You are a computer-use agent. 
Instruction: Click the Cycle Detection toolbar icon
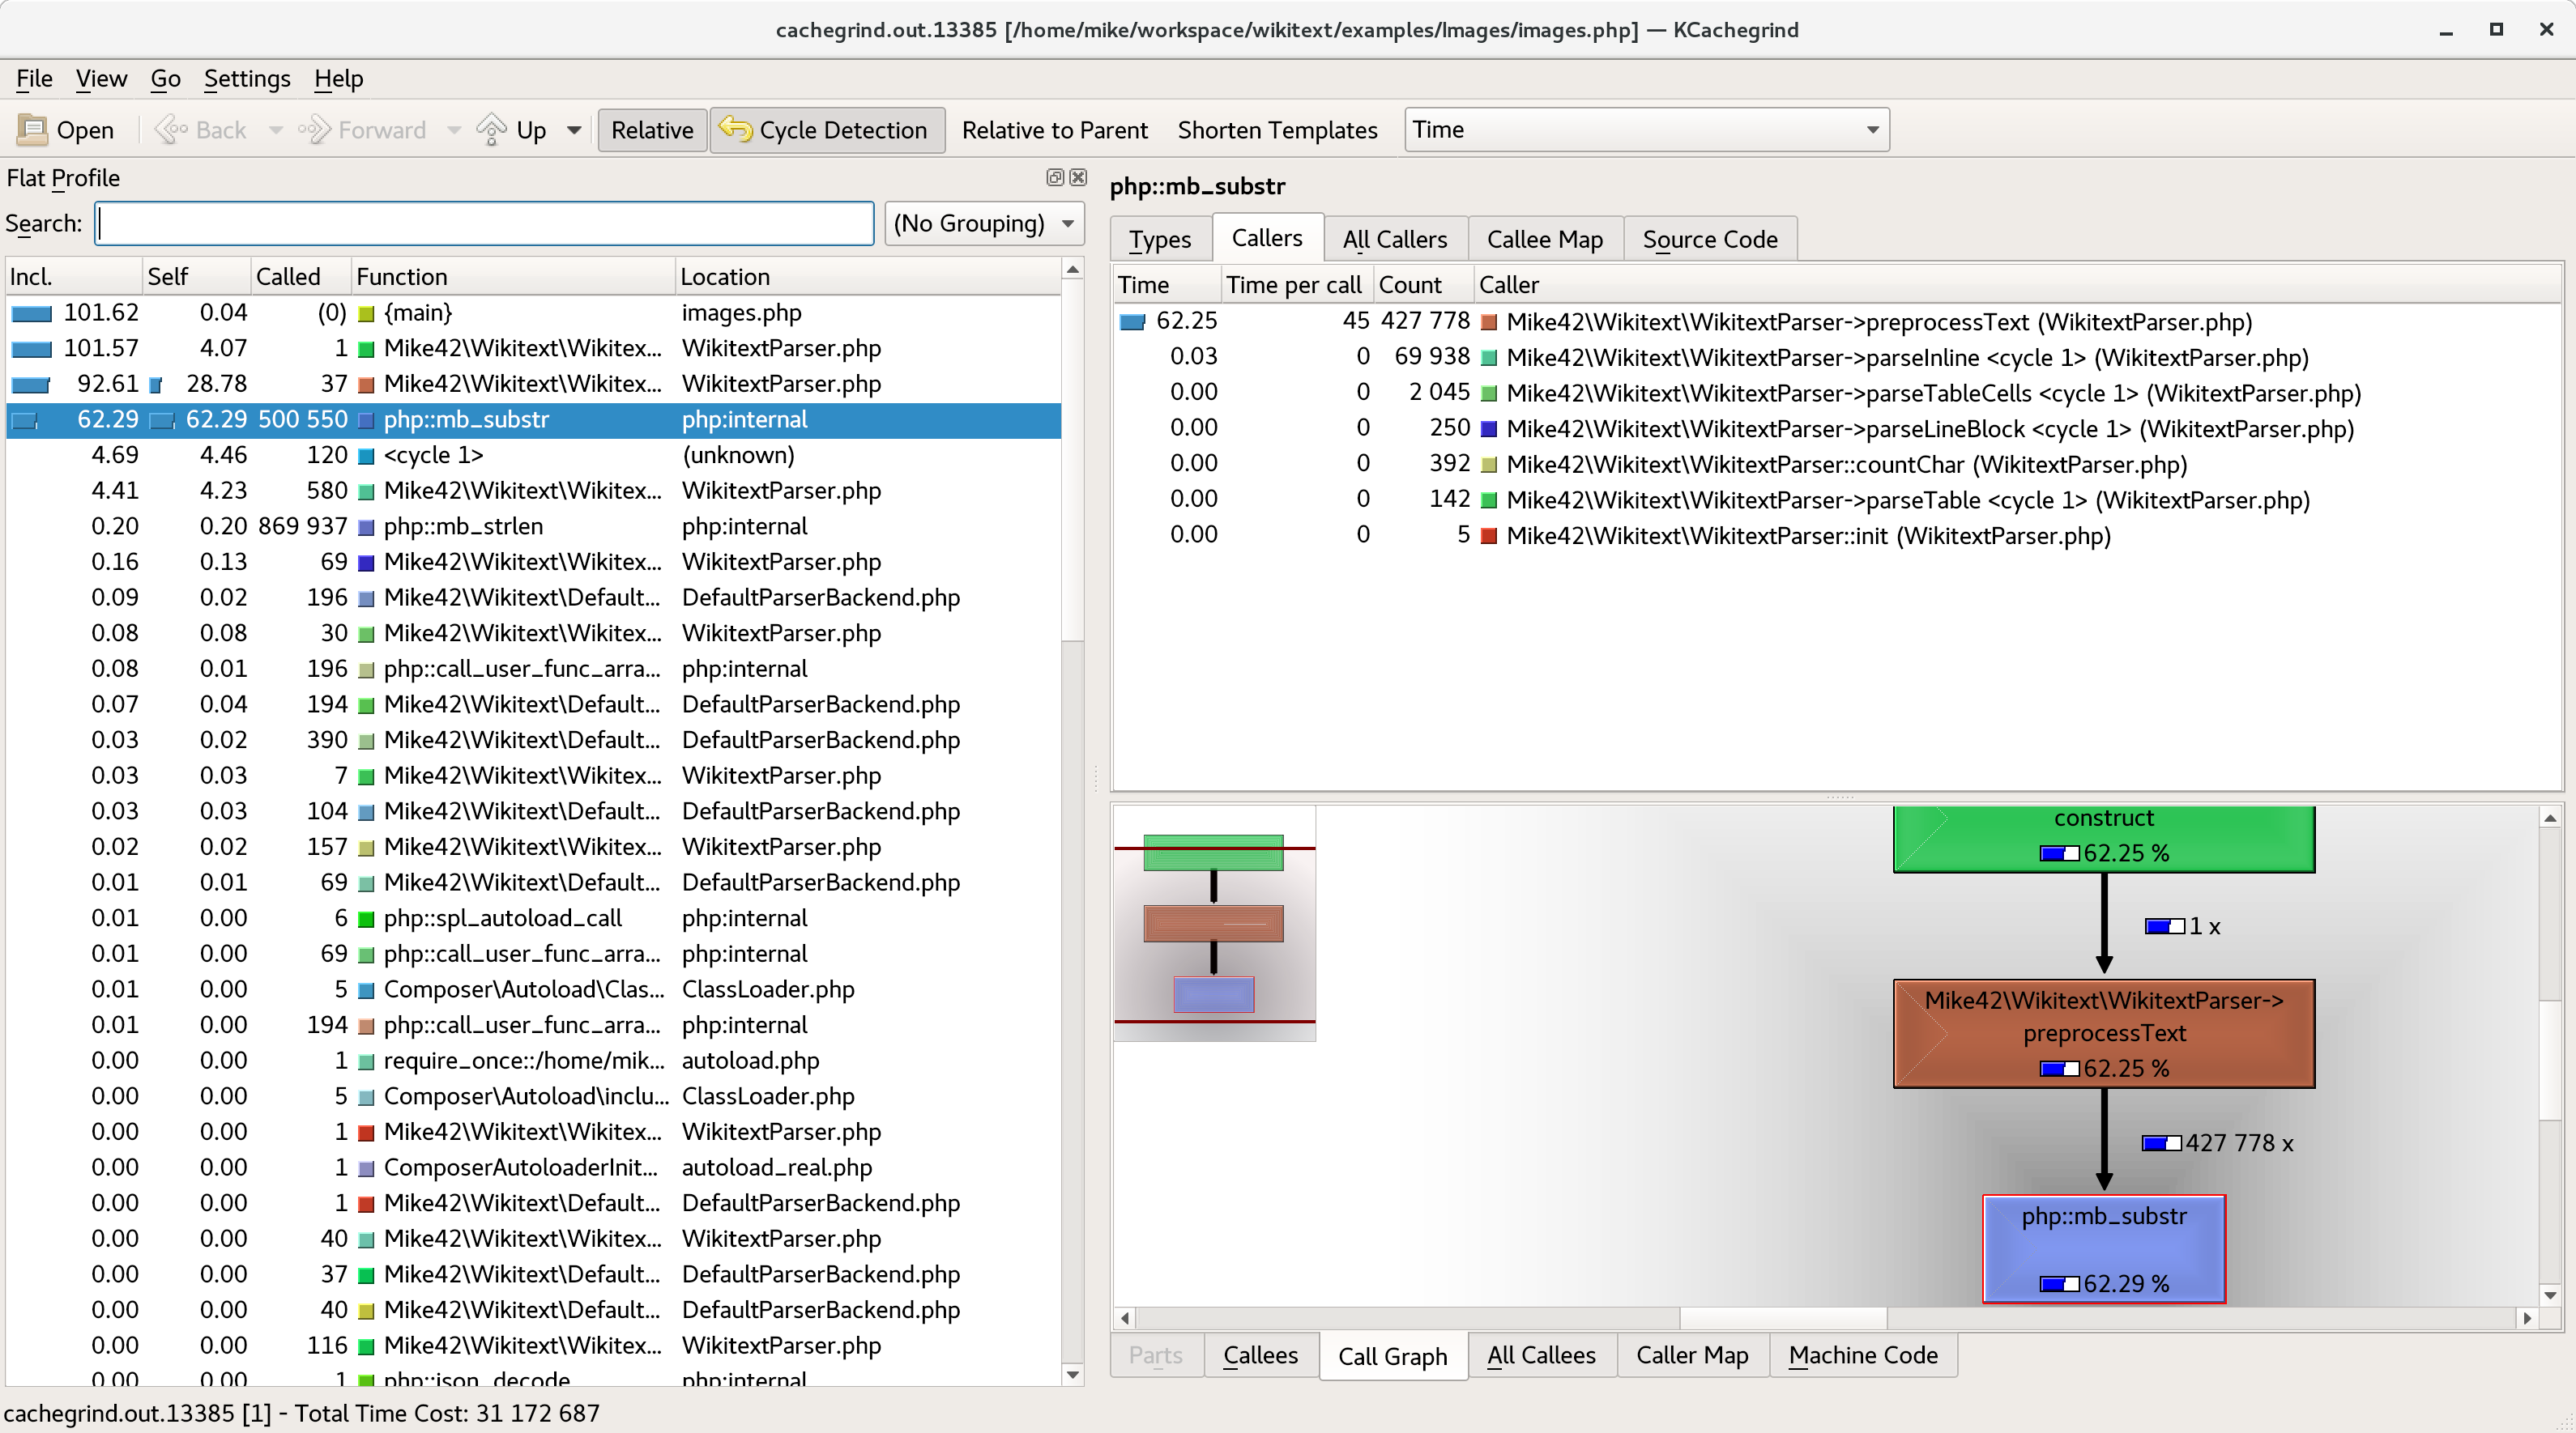(x=736, y=130)
